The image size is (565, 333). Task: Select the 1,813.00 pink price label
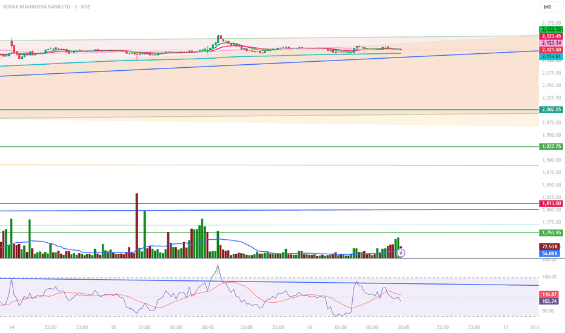[x=551, y=203]
